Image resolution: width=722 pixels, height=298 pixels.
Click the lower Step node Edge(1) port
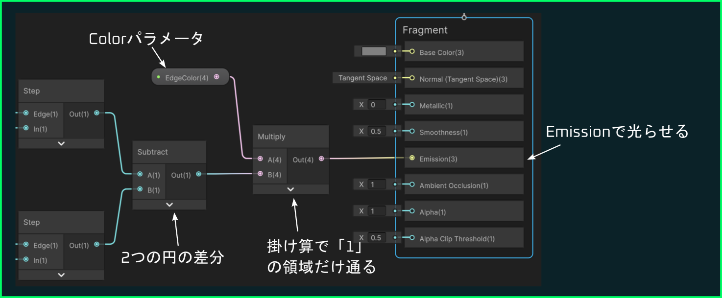click(x=26, y=245)
